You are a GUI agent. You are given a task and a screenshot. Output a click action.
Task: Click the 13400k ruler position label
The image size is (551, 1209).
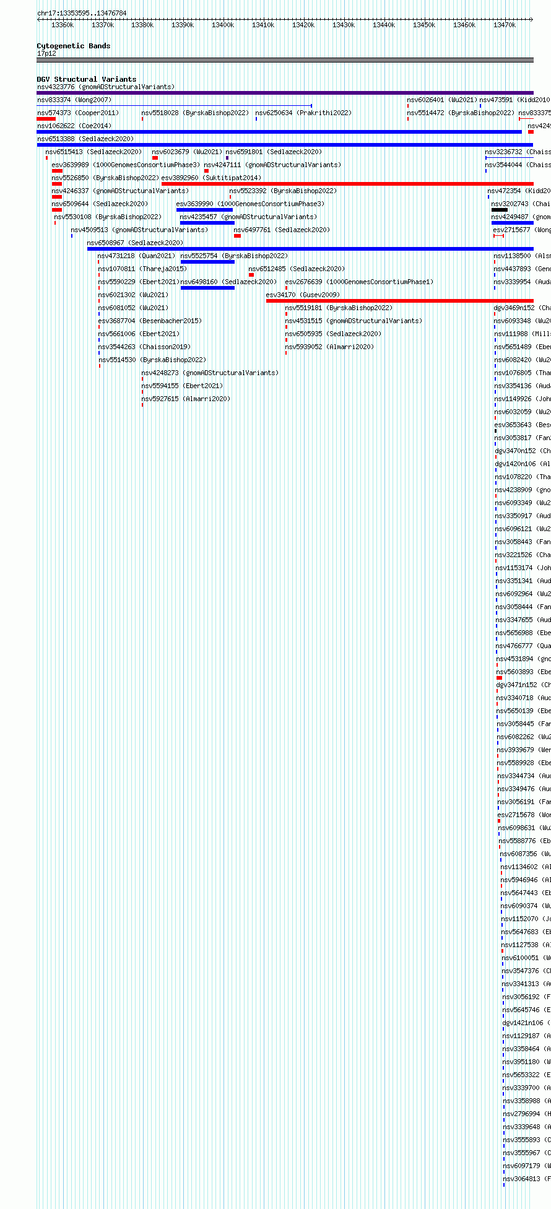tap(223, 25)
